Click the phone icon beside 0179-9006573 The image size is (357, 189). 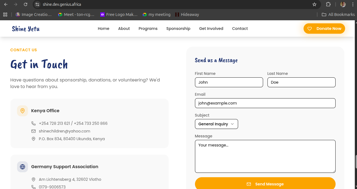(34, 187)
